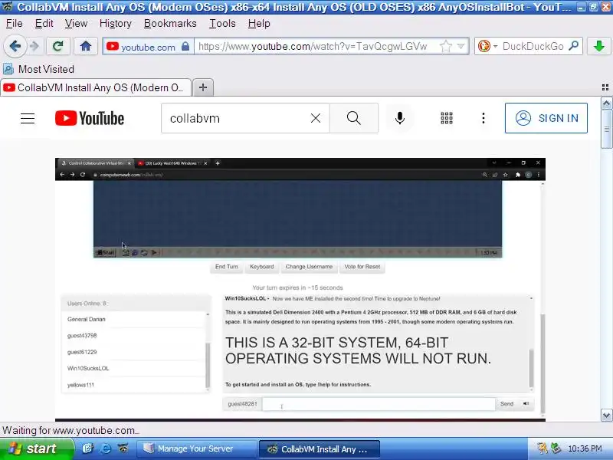
Task: Open the History menu
Action: coord(116,24)
